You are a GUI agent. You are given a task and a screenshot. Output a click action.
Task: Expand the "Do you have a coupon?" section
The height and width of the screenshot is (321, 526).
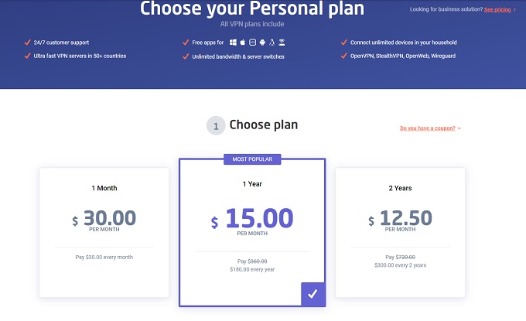[x=427, y=128]
